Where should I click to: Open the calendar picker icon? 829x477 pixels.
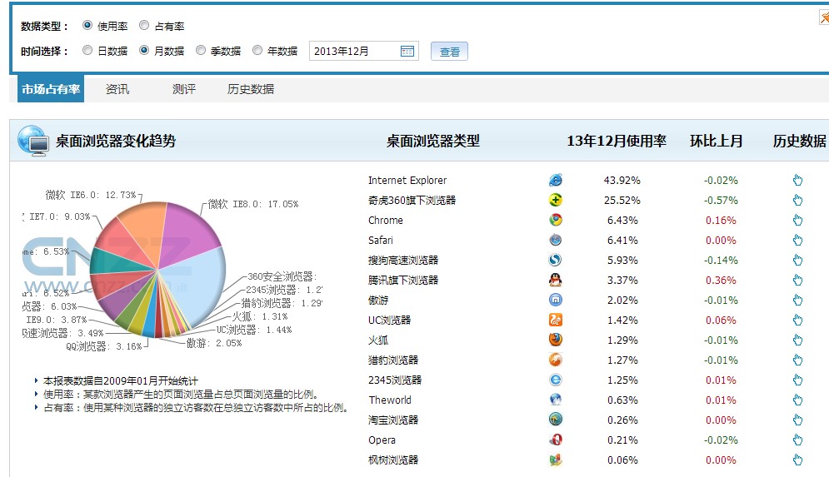407,52
